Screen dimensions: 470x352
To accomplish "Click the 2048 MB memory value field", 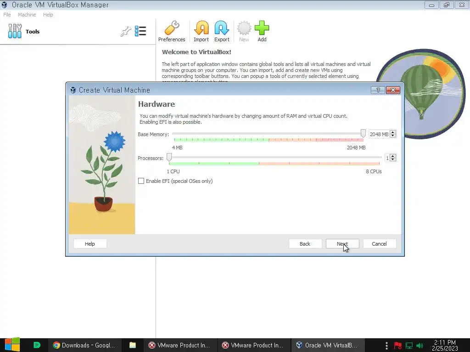I will [x=379, y=134].
